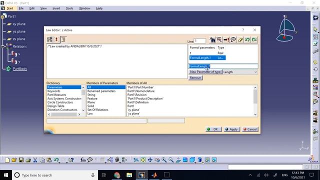320x180 pixels.
Task: Select the formal parameter t row
Action: 207,53
